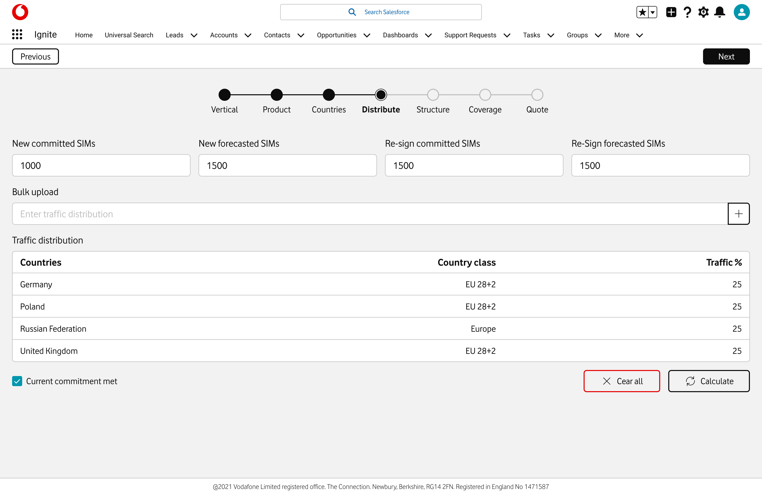Open the setup gear icon
This screenshot has height=495, width=762.
tap(703, 12)
